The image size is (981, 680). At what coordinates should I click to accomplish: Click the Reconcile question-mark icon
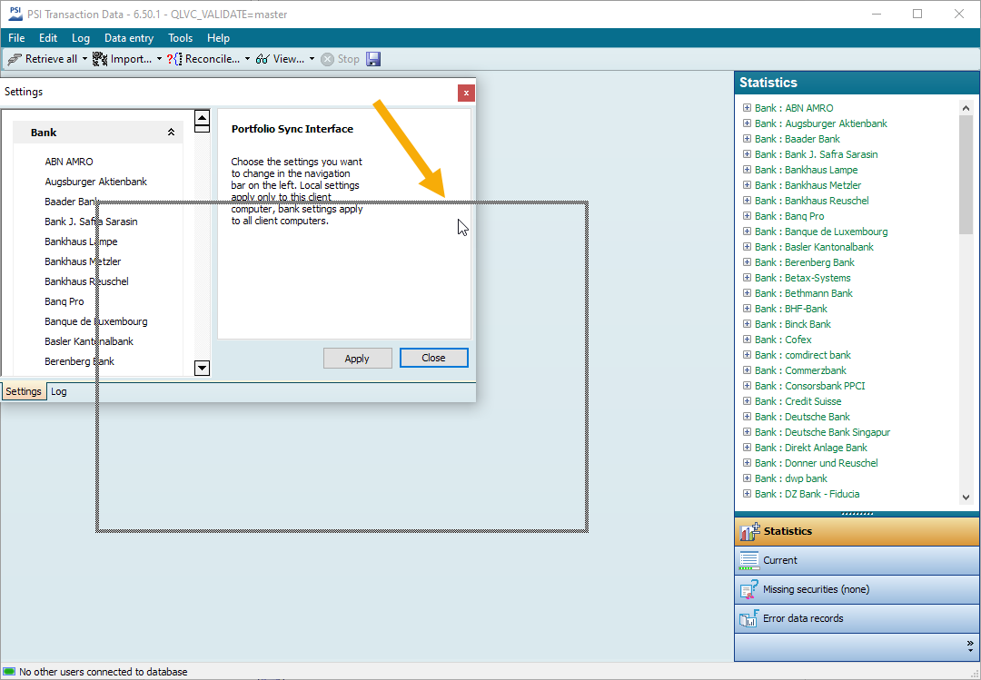point(174,59)
